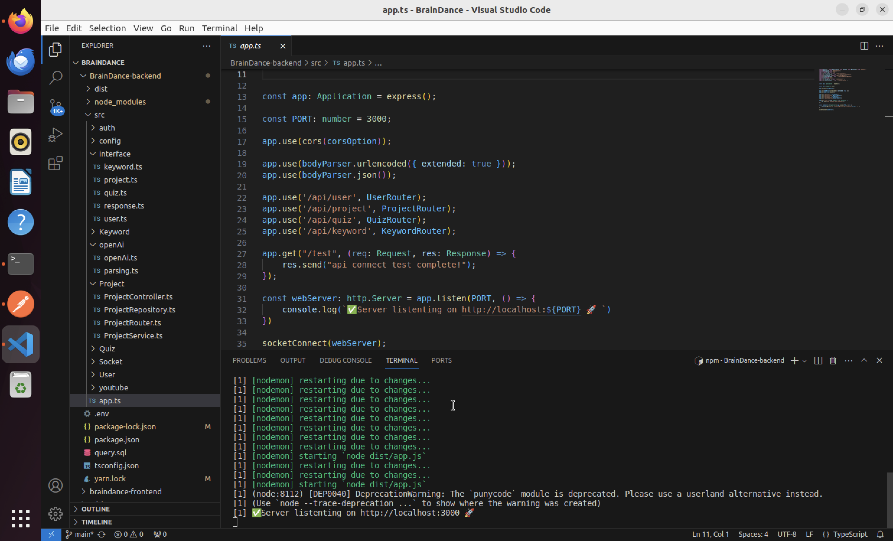Viewport: 893px width, 541px height.
Task: Open terminal panel more actions ellipsis
Action: [x=848, y=360]
